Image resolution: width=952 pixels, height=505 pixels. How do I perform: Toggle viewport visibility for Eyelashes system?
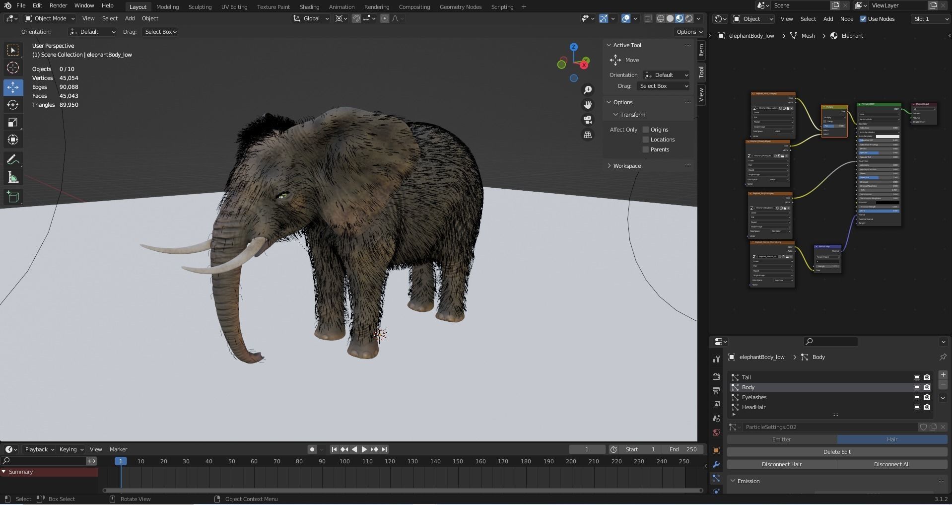pos(917,397)
